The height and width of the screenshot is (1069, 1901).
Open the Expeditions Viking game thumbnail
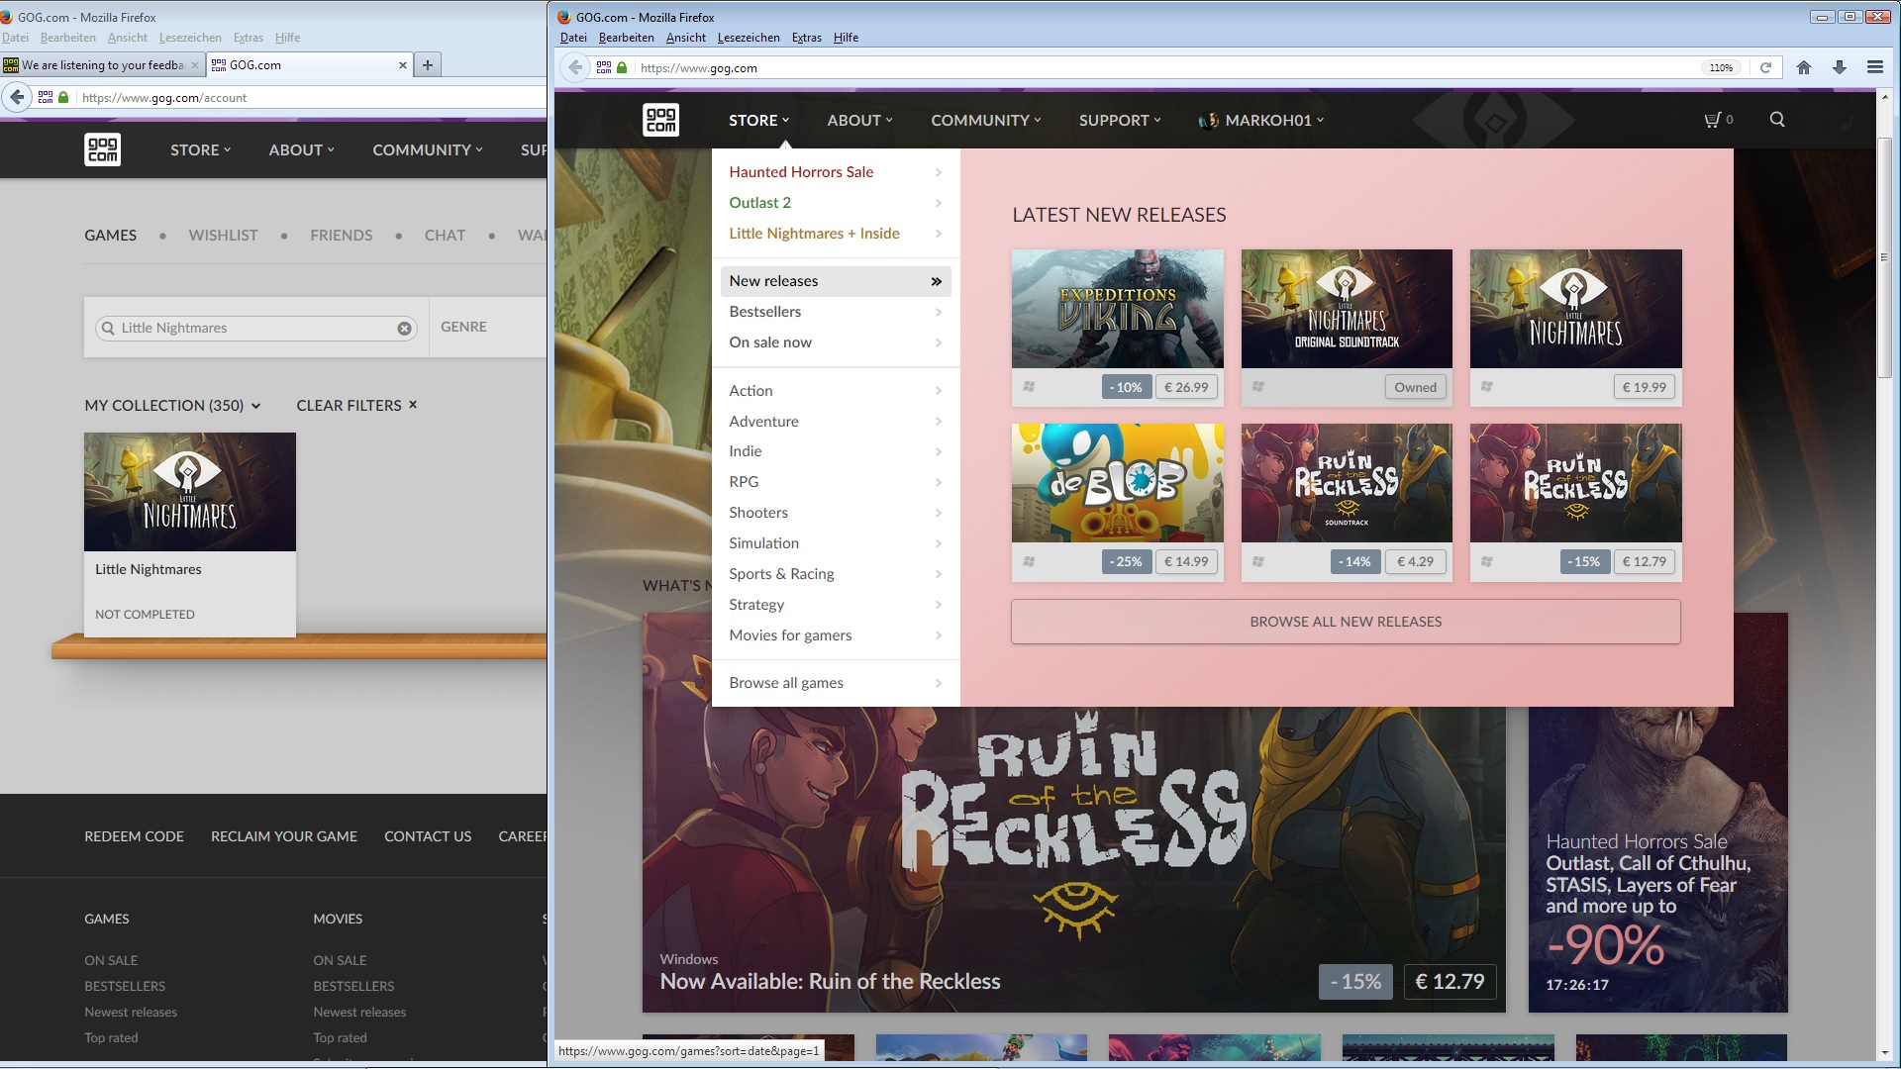(1117, 309)
